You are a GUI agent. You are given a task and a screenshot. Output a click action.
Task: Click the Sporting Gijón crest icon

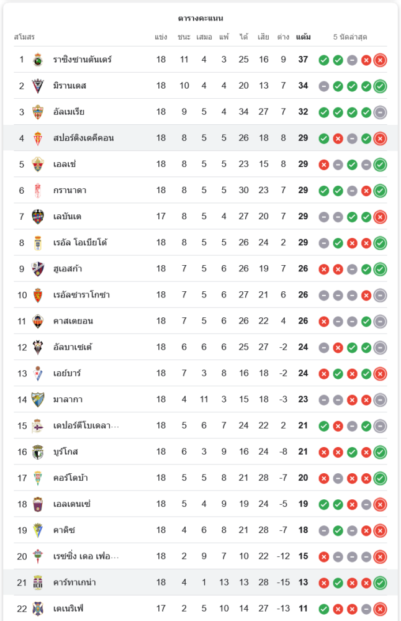click(38, 138)
